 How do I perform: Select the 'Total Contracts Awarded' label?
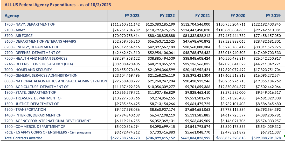coord(23,138)
